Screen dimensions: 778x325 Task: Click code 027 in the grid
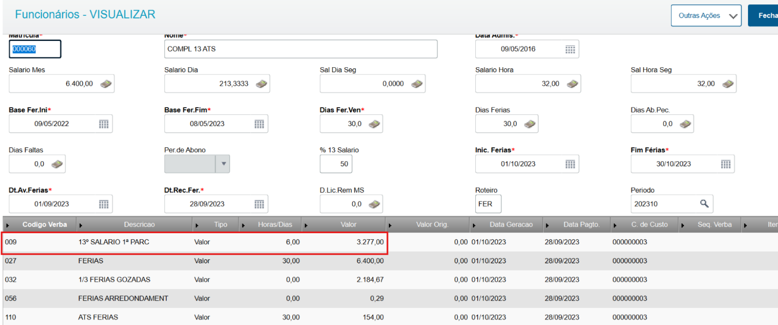[10, 261]
